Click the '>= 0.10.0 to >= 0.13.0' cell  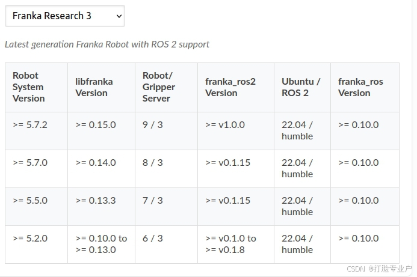pyautogui.click(x=101, y=244)
